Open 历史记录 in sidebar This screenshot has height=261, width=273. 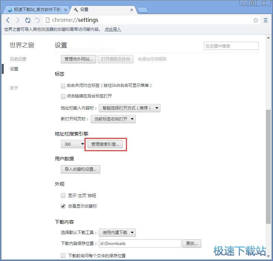[18, 59]
